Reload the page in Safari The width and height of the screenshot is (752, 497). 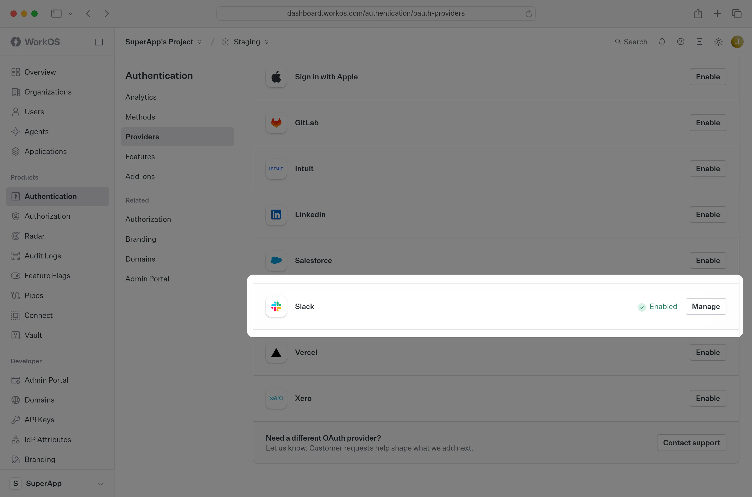[x=528, y=14]
